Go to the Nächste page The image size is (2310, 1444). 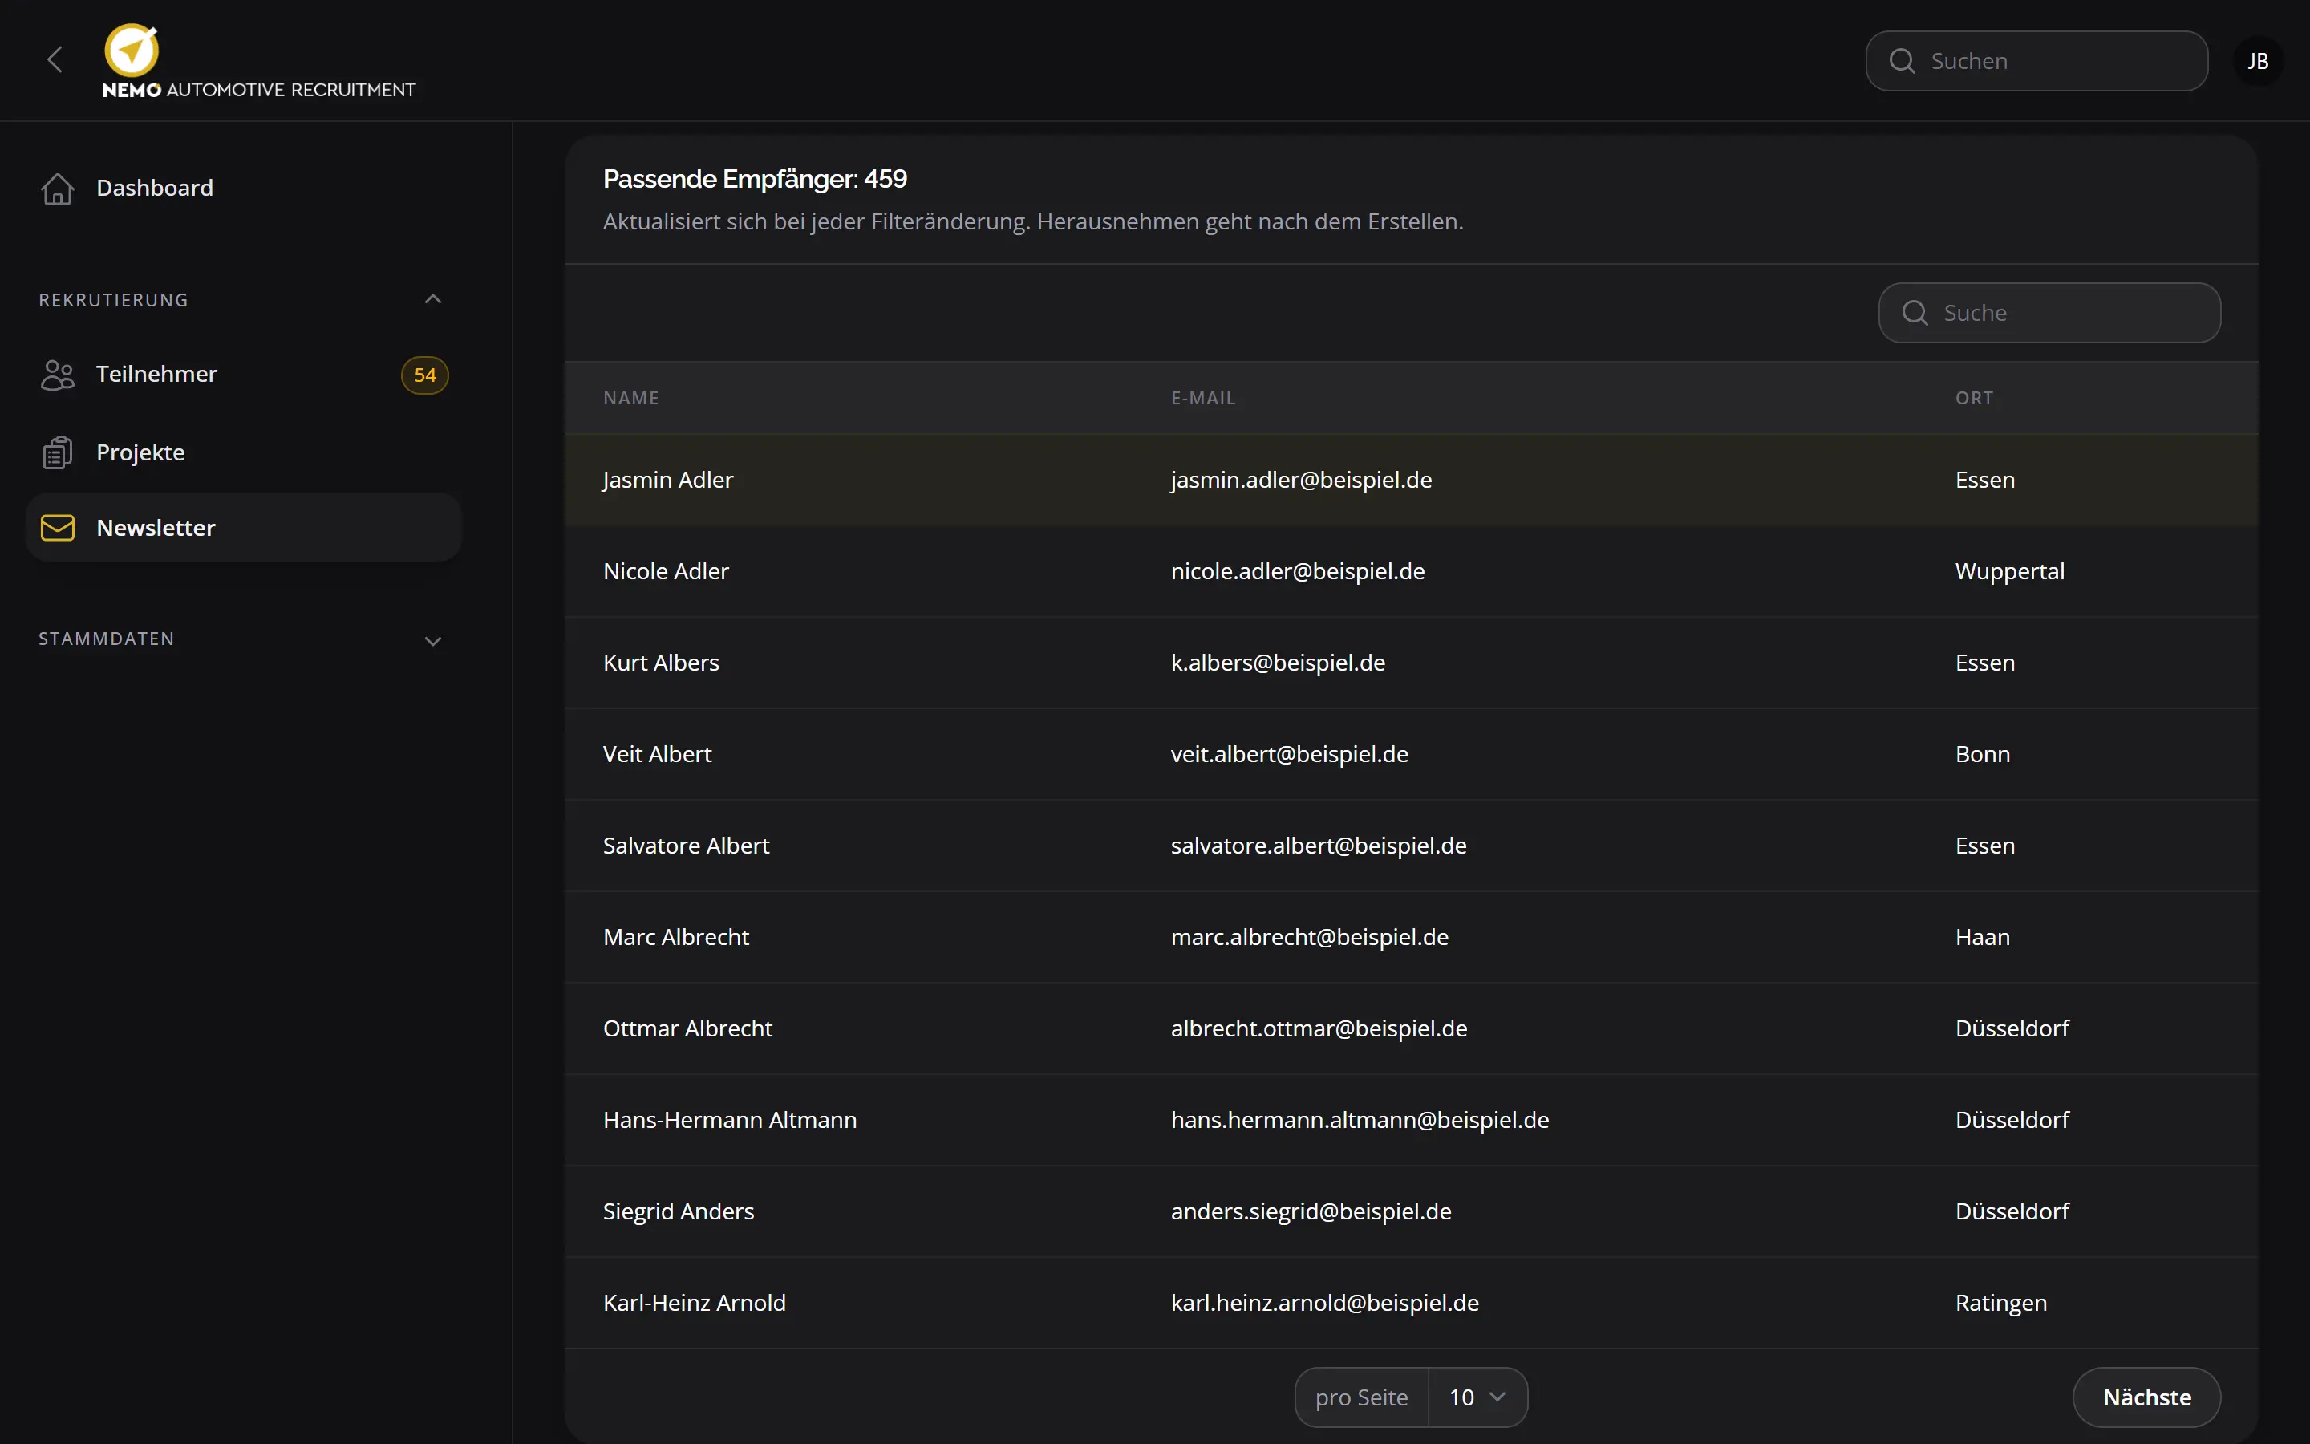pyautogui.click(x=2146, y=1397)
